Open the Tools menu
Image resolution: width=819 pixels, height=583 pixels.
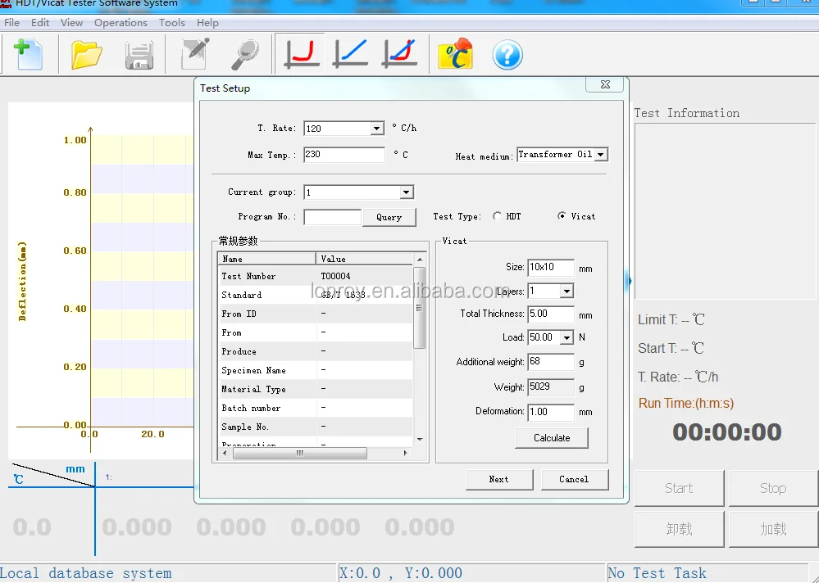[171, 23]
